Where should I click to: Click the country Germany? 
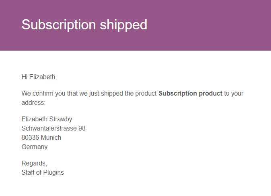pyautogui.click(x=35, y=147)
